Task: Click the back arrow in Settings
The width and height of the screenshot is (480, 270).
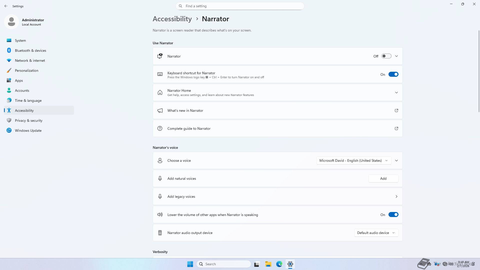Action: [6, 6]
